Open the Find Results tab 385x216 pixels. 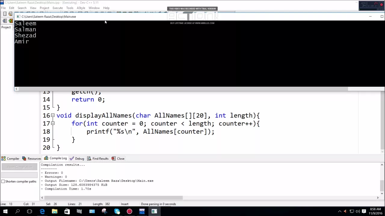[98, 158]
